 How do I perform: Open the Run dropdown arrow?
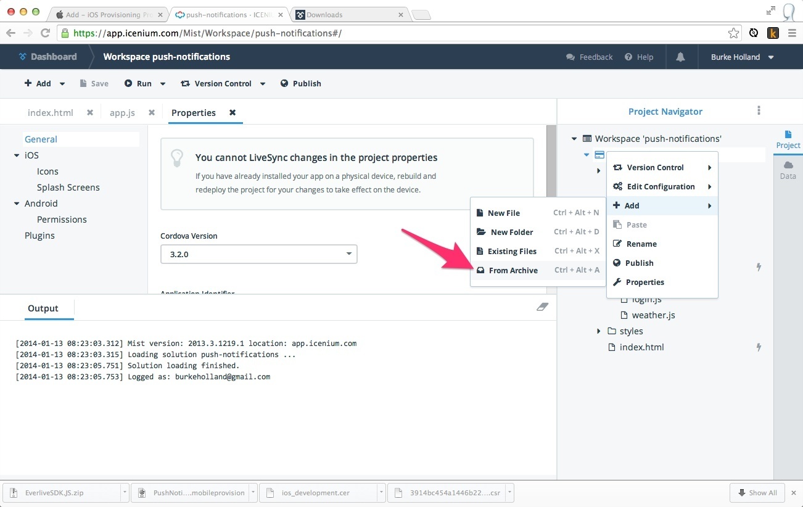(163, 84)
